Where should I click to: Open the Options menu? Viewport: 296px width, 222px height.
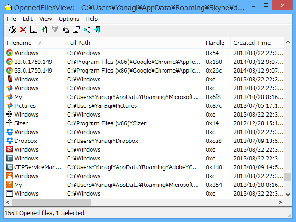69,19
